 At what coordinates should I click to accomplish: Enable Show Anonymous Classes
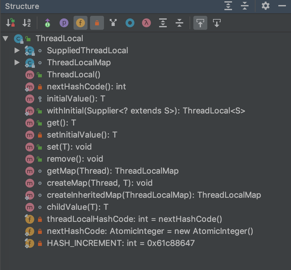tap(113, 23)
